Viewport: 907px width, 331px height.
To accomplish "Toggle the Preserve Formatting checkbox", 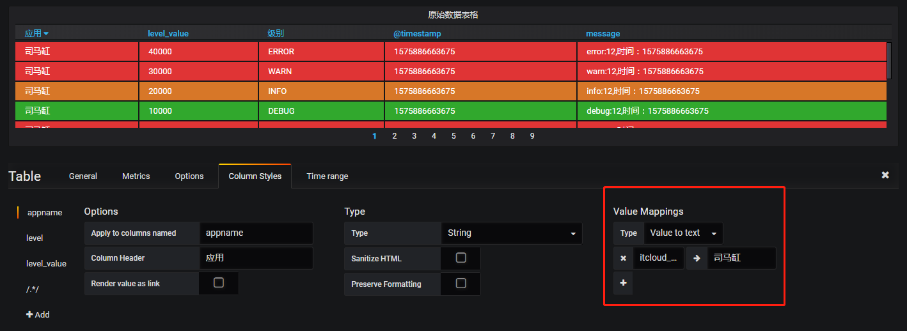I will (x=461, y=283).
